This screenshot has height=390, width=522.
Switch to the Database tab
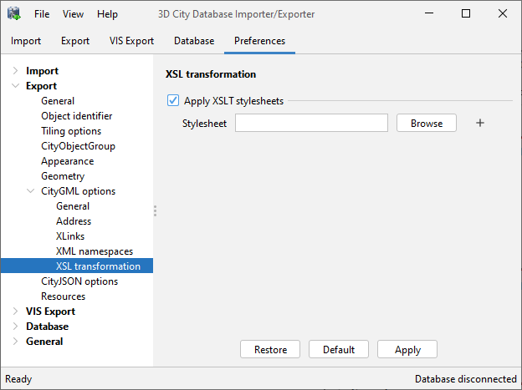pyautogui.click(x=194, y=41)
